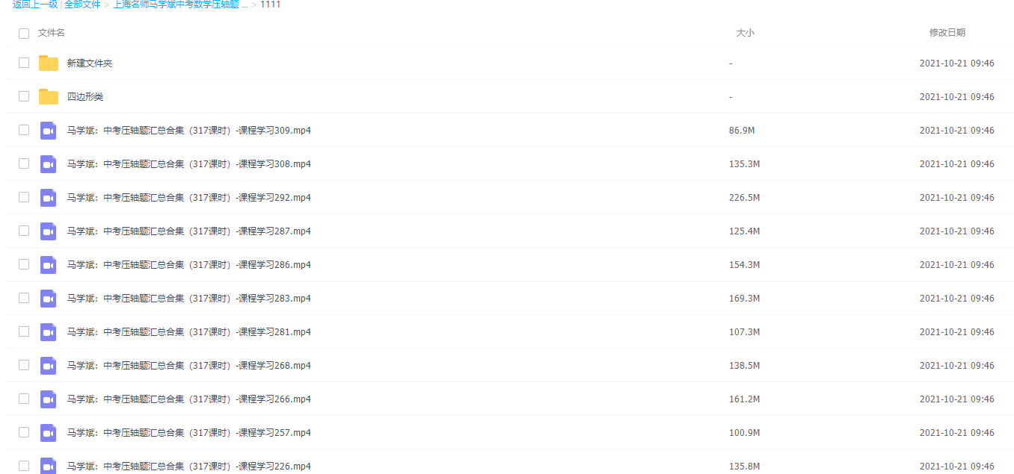1014x474 pixels.
Task: Sort by 修改日期 column header
Action: pyautogui.click(x=947, y=33)
